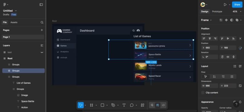Align selection to the left

204,38
